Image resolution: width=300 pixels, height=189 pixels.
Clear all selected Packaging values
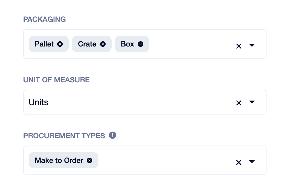[x=239, y=46]
